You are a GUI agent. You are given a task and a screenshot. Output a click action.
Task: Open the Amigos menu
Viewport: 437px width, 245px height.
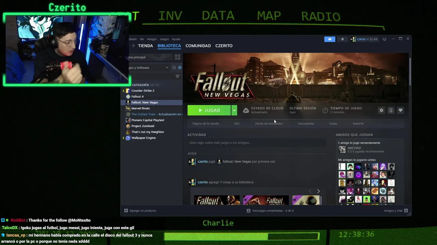pos(152,39)
